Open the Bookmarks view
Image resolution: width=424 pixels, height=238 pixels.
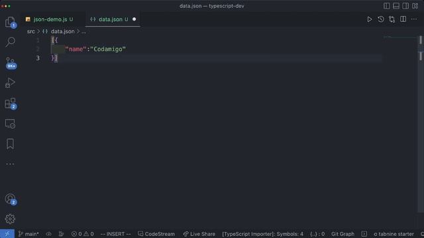click(x=10, y=144)
